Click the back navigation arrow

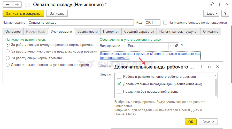click(x=8, y=4)
